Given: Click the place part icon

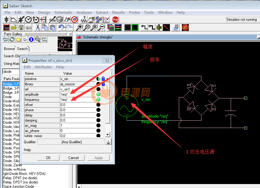Looking at the screenshot, I should tap(5, 39).
